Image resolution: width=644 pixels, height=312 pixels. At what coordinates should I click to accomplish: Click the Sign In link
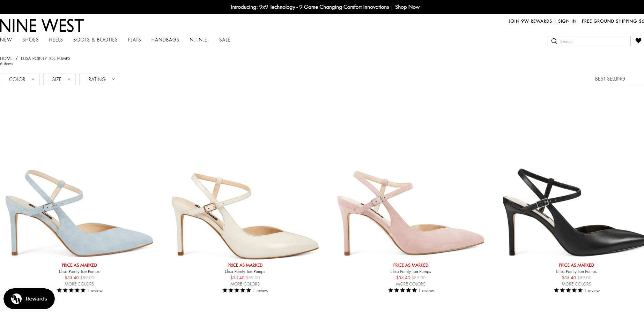point(567,21)
